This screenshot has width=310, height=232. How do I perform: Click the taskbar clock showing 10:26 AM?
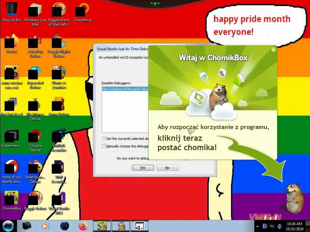point(294,226)
